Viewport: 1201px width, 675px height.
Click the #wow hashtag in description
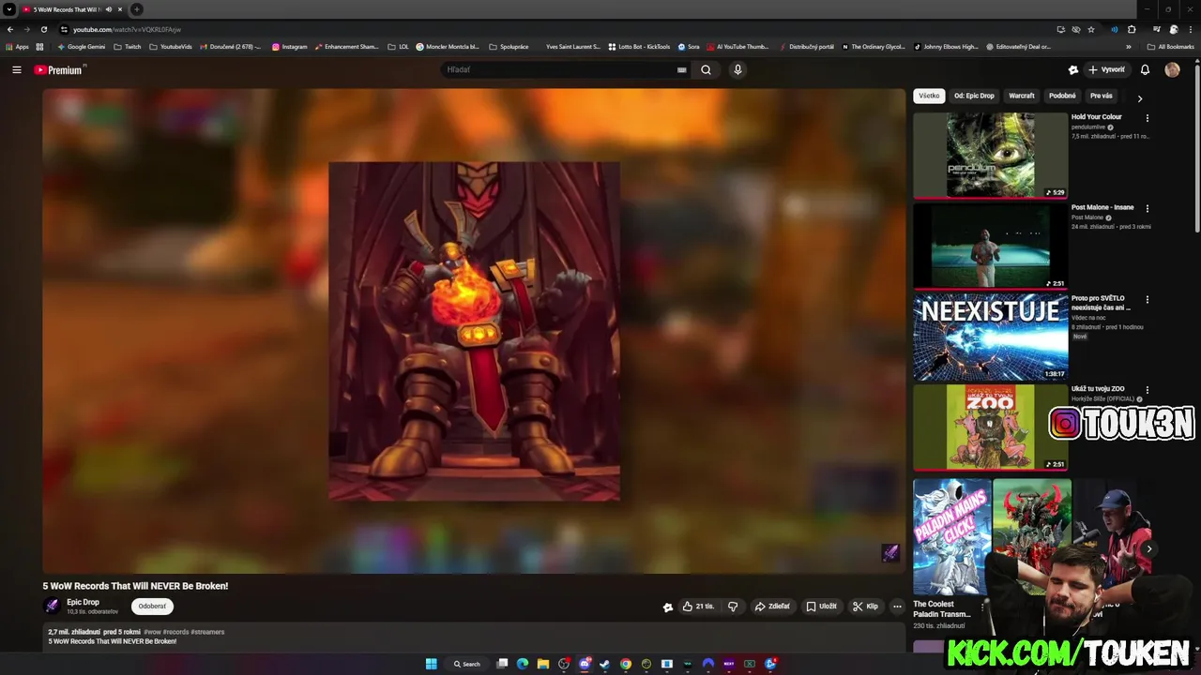tap(152, 632)
